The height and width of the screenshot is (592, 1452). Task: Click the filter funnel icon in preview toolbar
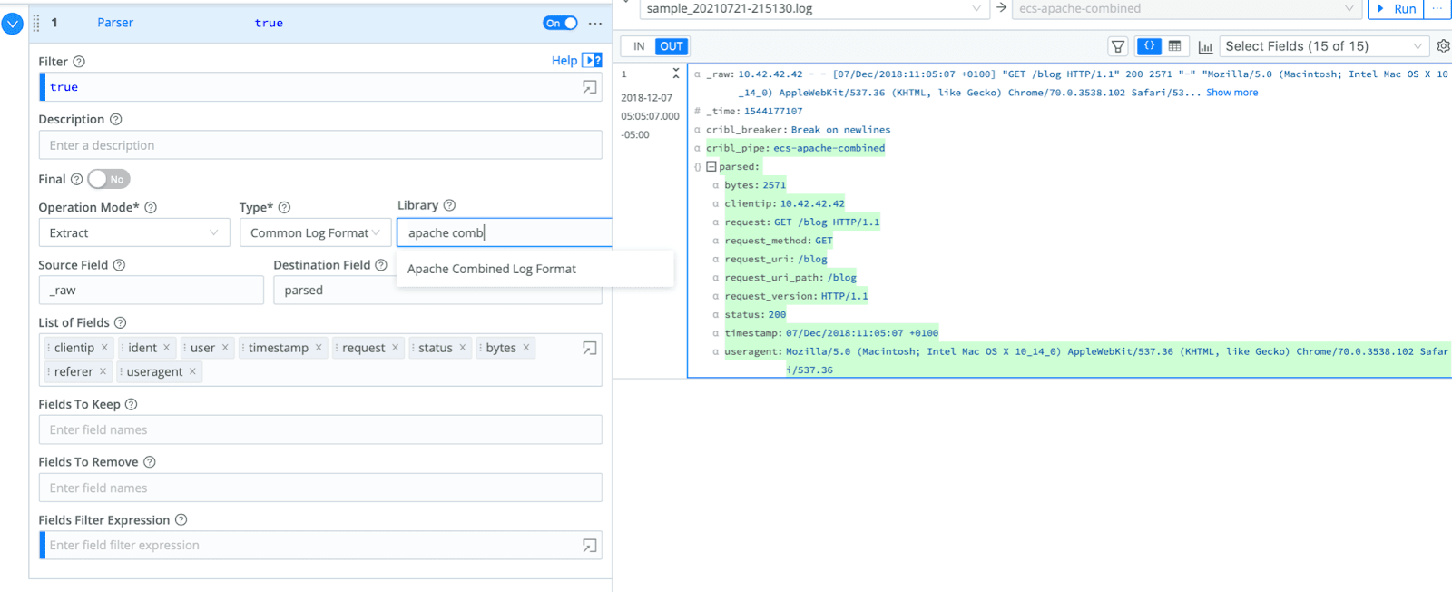(x=1118, y=46)
